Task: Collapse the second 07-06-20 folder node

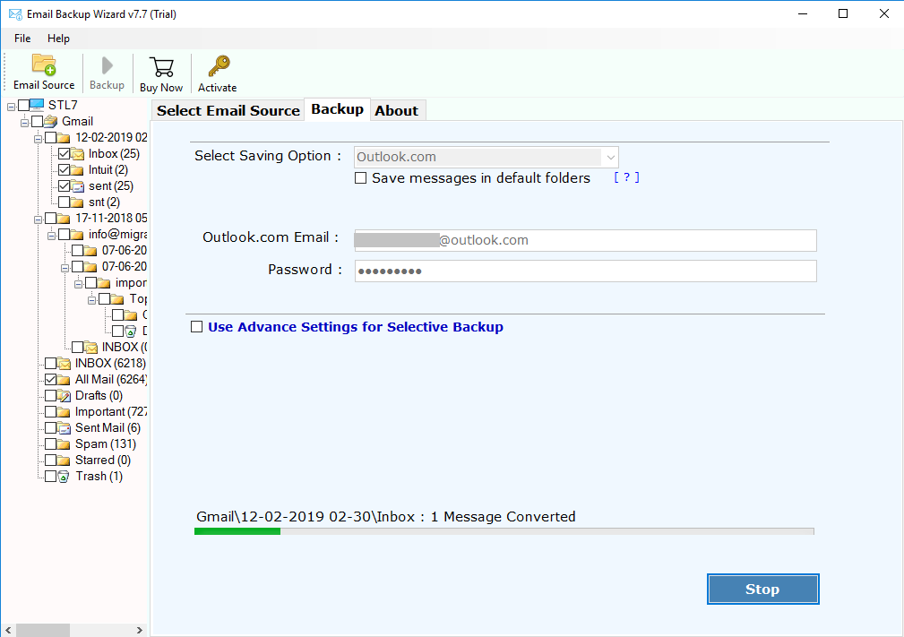Action: pyautogui.click(x=65, y=268)
